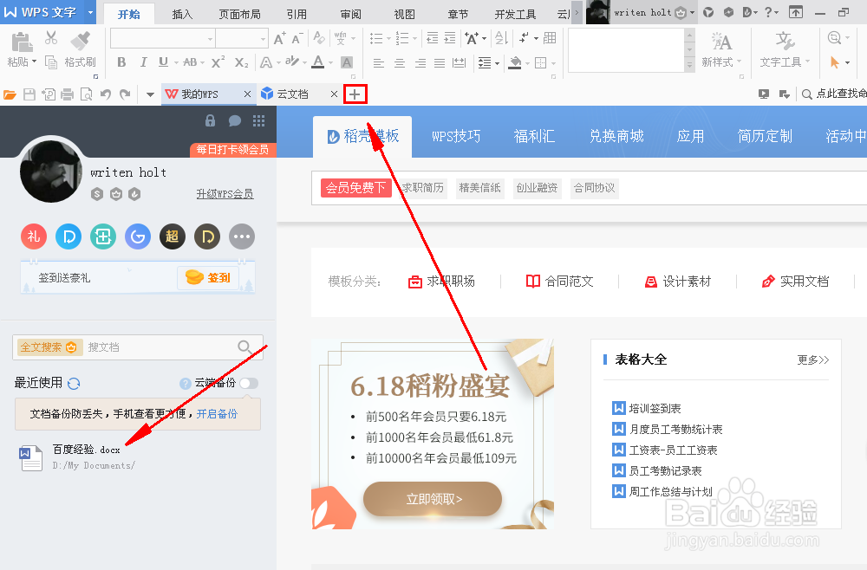This screenshot has height=570, width=867.
Task: Expand the quick access toolbar dropdown arrow
Action: click(x=150, y=95)
